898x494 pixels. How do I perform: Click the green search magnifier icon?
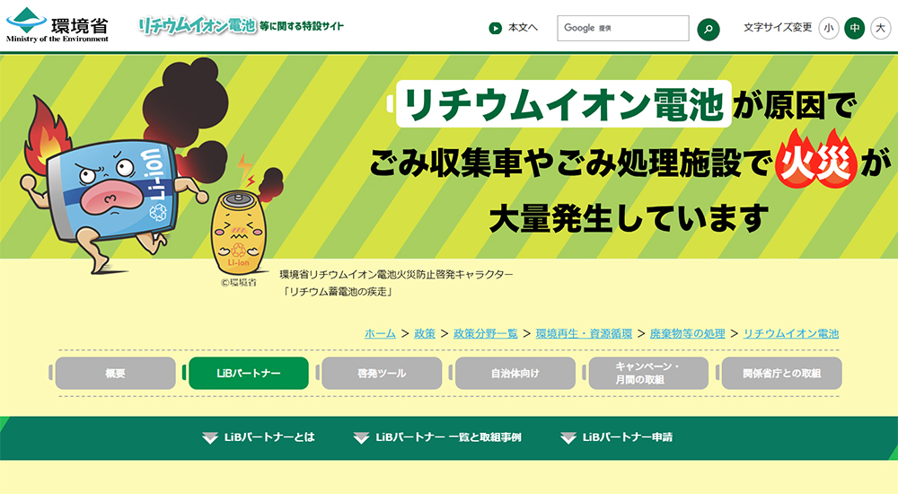[x=709, y=30]
